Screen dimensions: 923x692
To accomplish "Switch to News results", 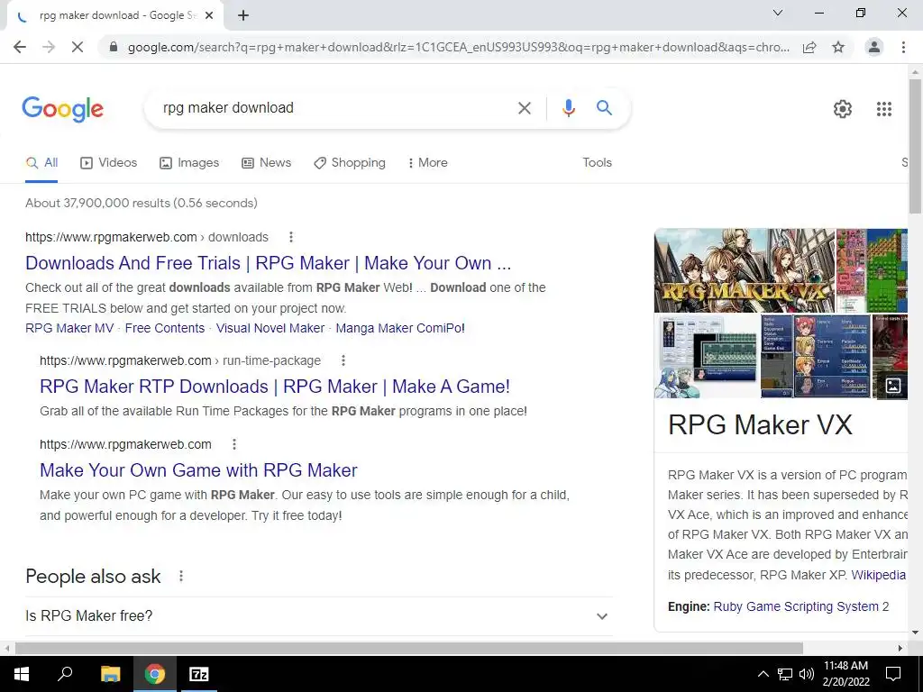I will tap(266, 163).
